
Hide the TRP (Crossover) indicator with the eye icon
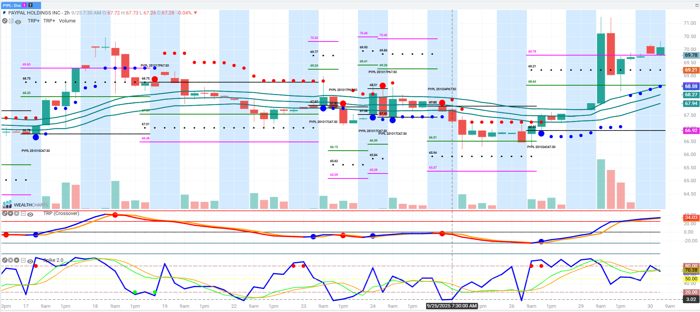[30, 214]
